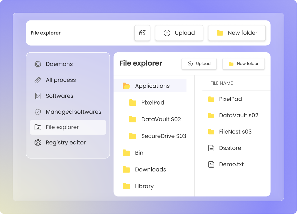
Task: Click the Demo.txt file icon
Action: [x=211, y=164]
